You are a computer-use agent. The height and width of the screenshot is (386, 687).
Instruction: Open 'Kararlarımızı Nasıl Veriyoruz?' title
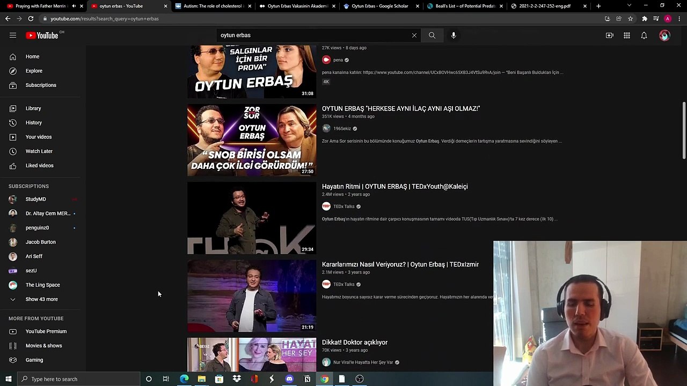coord(400,264)
